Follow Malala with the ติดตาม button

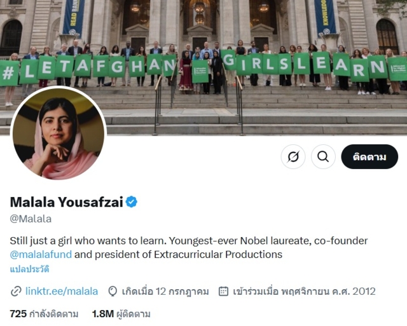pos(369,157)
